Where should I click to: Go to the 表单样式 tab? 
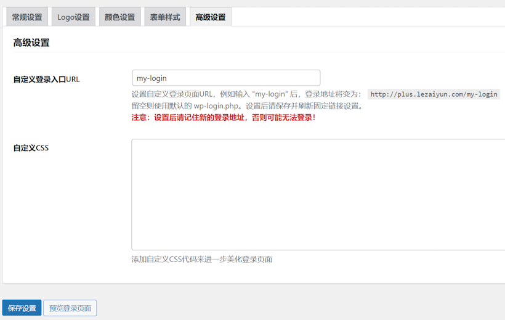[x=165, y=17]
